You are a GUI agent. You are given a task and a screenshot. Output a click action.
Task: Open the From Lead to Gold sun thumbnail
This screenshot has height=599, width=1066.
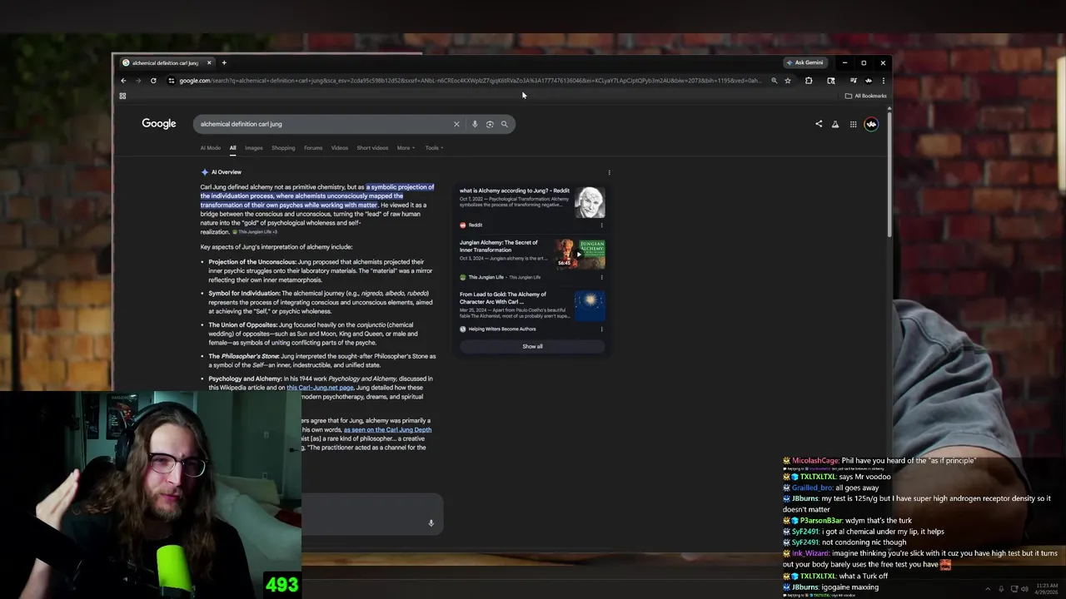tap(590, 306)
